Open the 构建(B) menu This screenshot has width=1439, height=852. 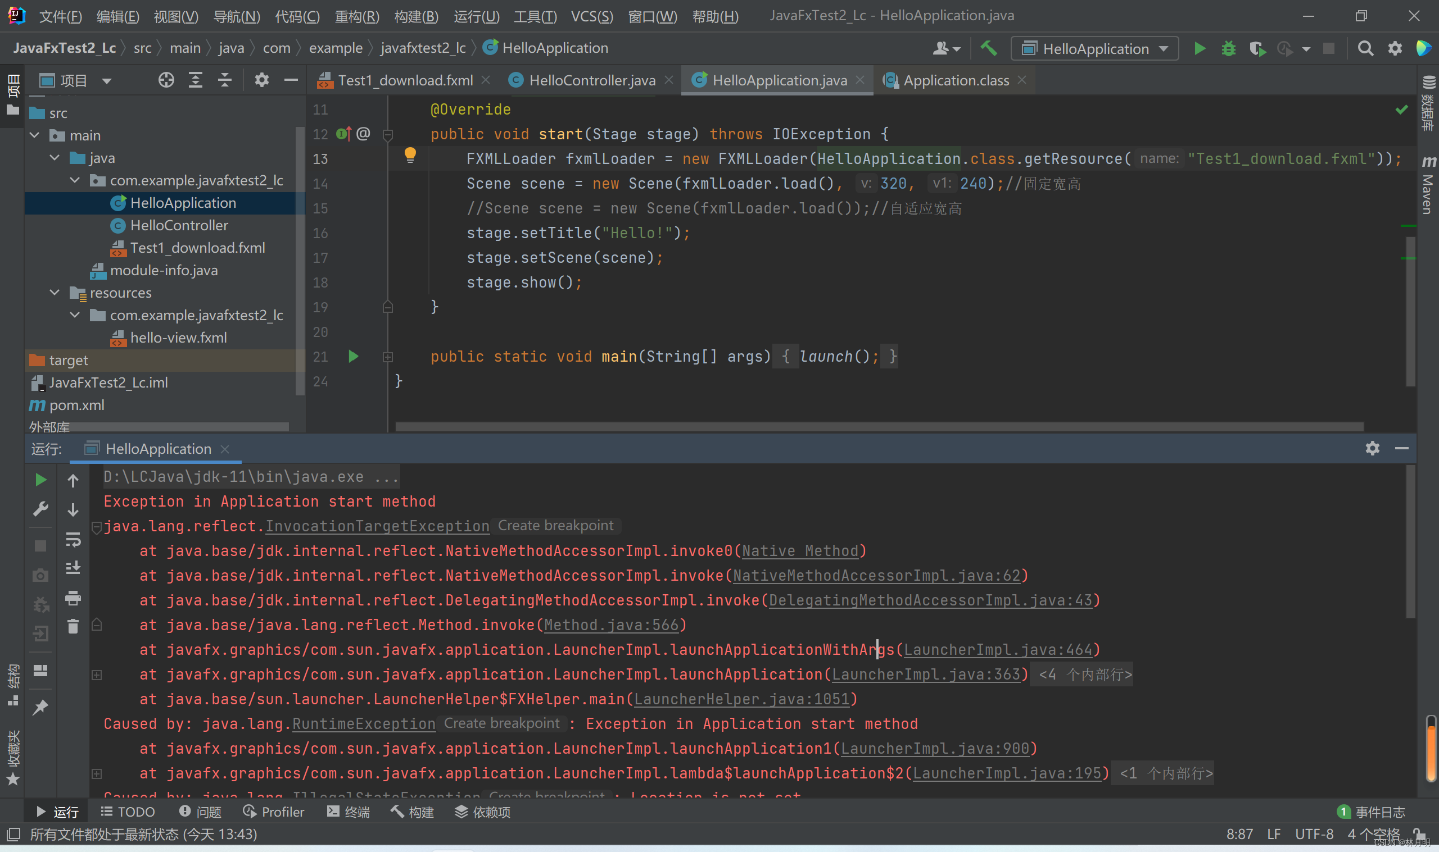click(x=416, y=16)
